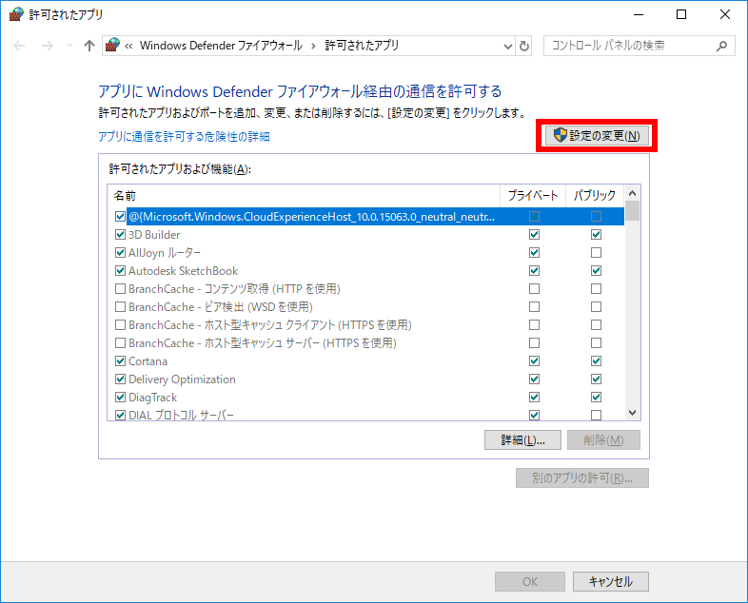This screenshot has height=603, width=748.
Task: Select the DIAL プロトコル サーバー row
Action: [x=365, y=415]
